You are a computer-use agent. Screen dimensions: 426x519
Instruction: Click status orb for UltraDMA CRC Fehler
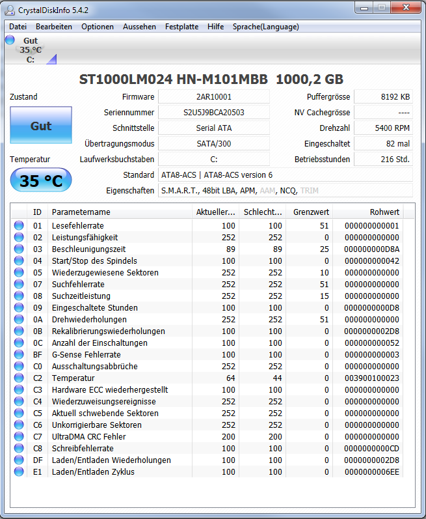19,436
